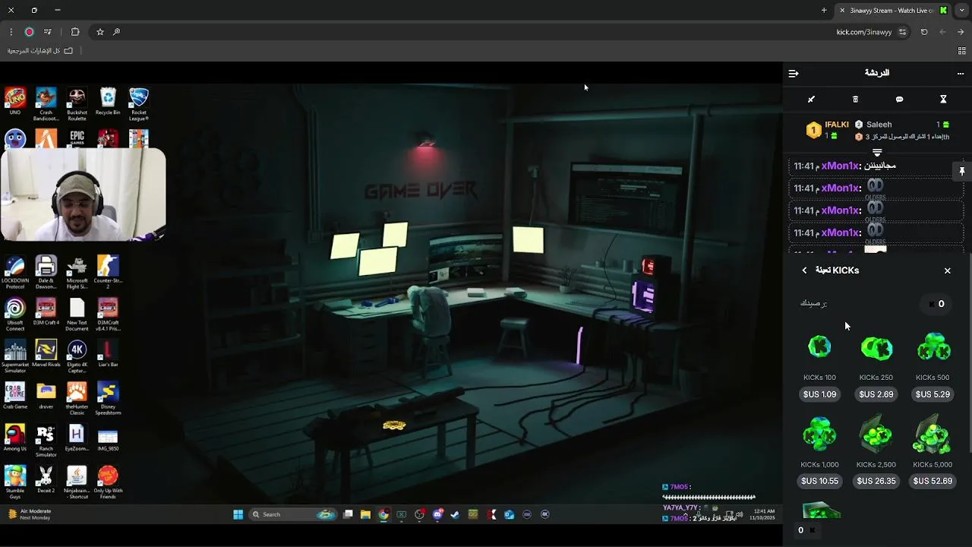Open the Deceit 2 desktop icon
This screenshot has height=547, width=972.
point(46,479)
